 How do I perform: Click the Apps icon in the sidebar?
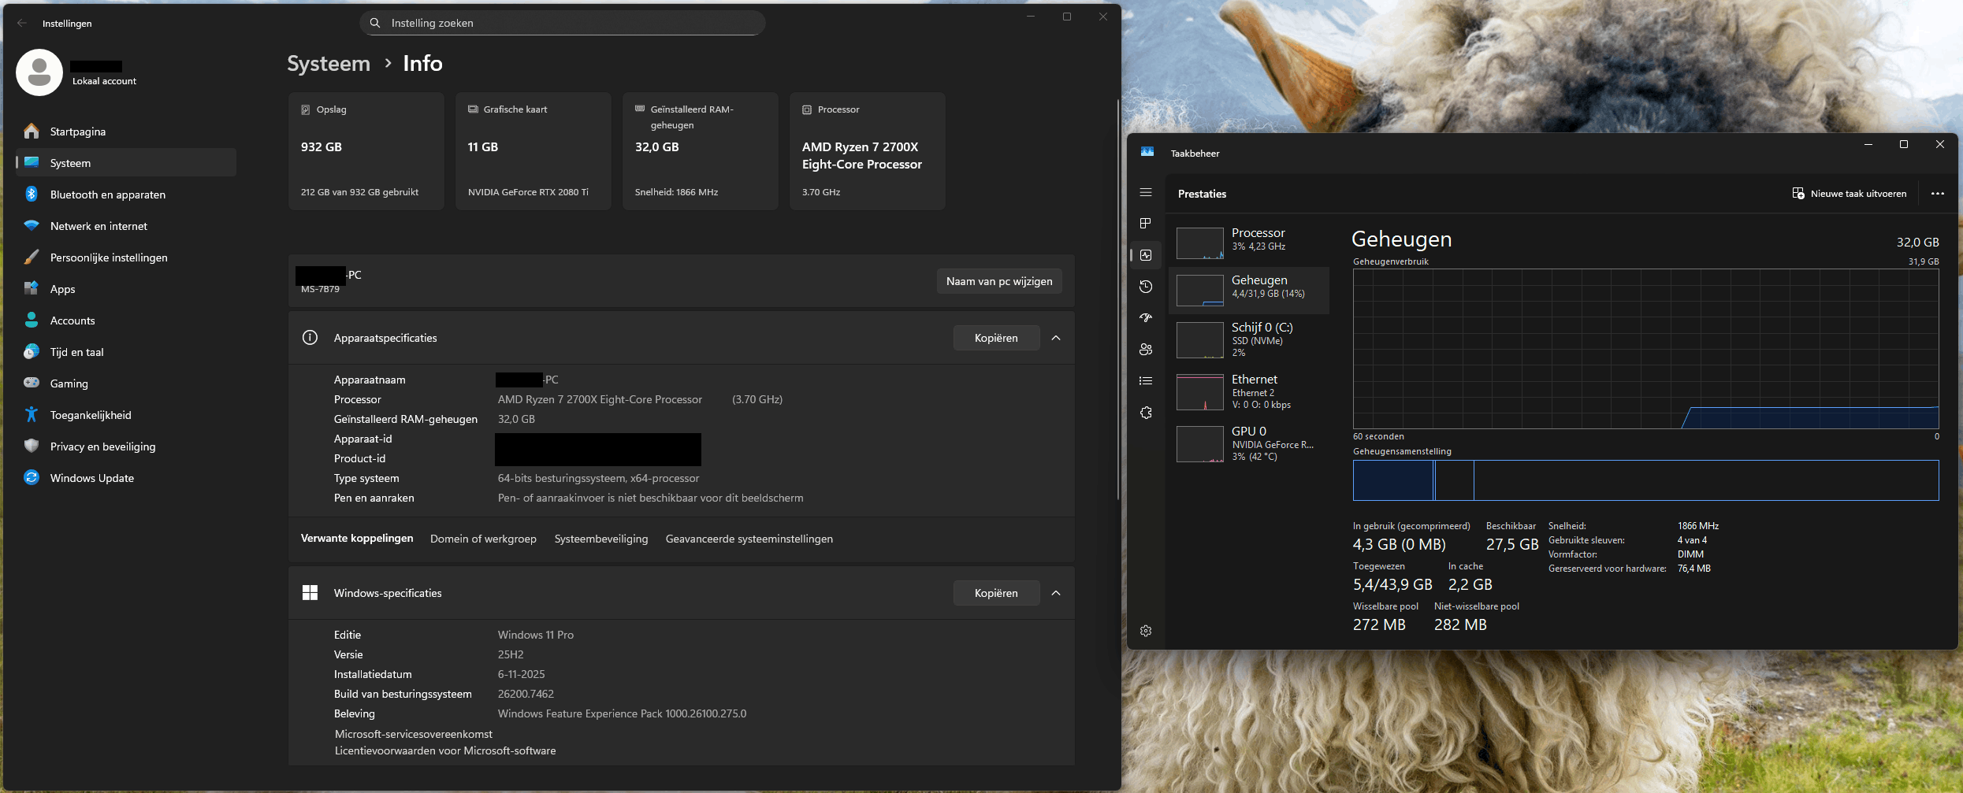point(32,288)
